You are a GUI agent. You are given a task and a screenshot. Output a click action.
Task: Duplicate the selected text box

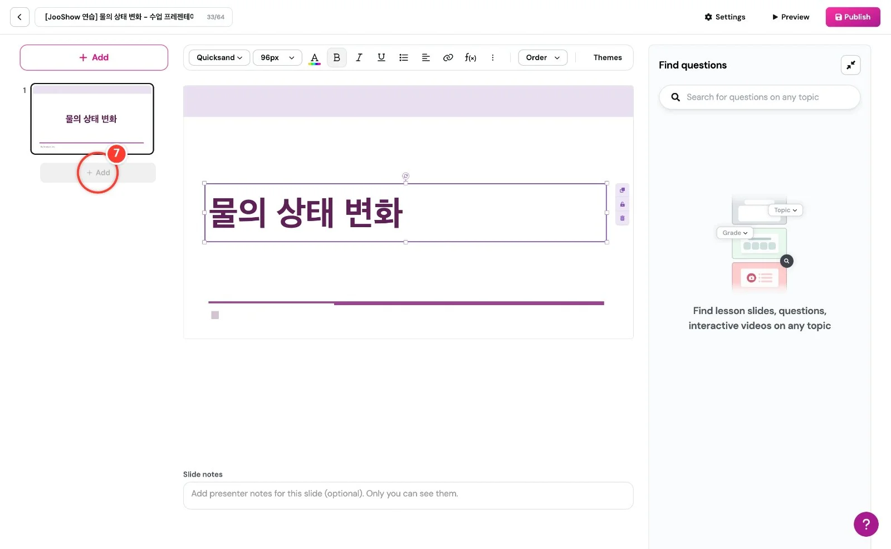pos(623,190)
